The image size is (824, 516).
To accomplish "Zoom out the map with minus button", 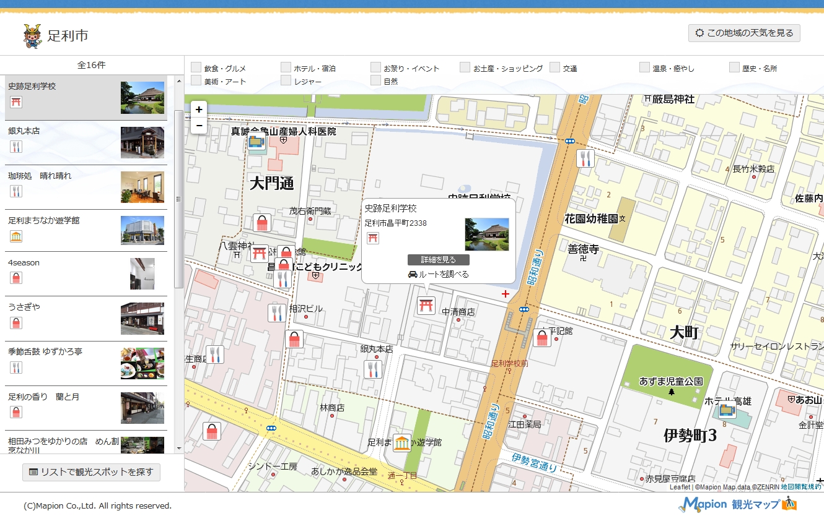I will [x=199, y=126].
